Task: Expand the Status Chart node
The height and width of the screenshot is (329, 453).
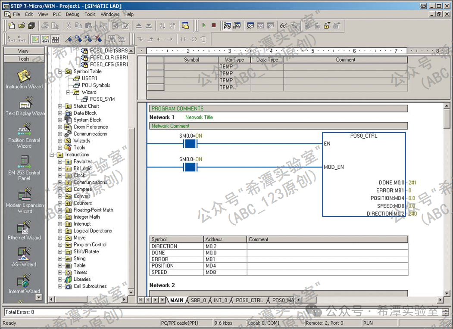Action: (60, 106)
